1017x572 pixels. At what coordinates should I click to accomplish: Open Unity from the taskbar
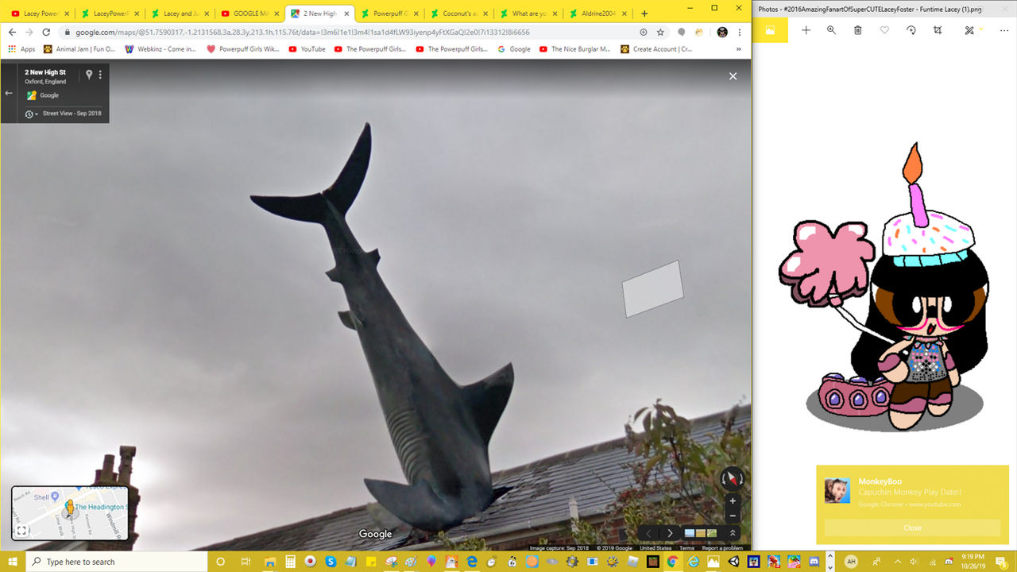point(733,562)
